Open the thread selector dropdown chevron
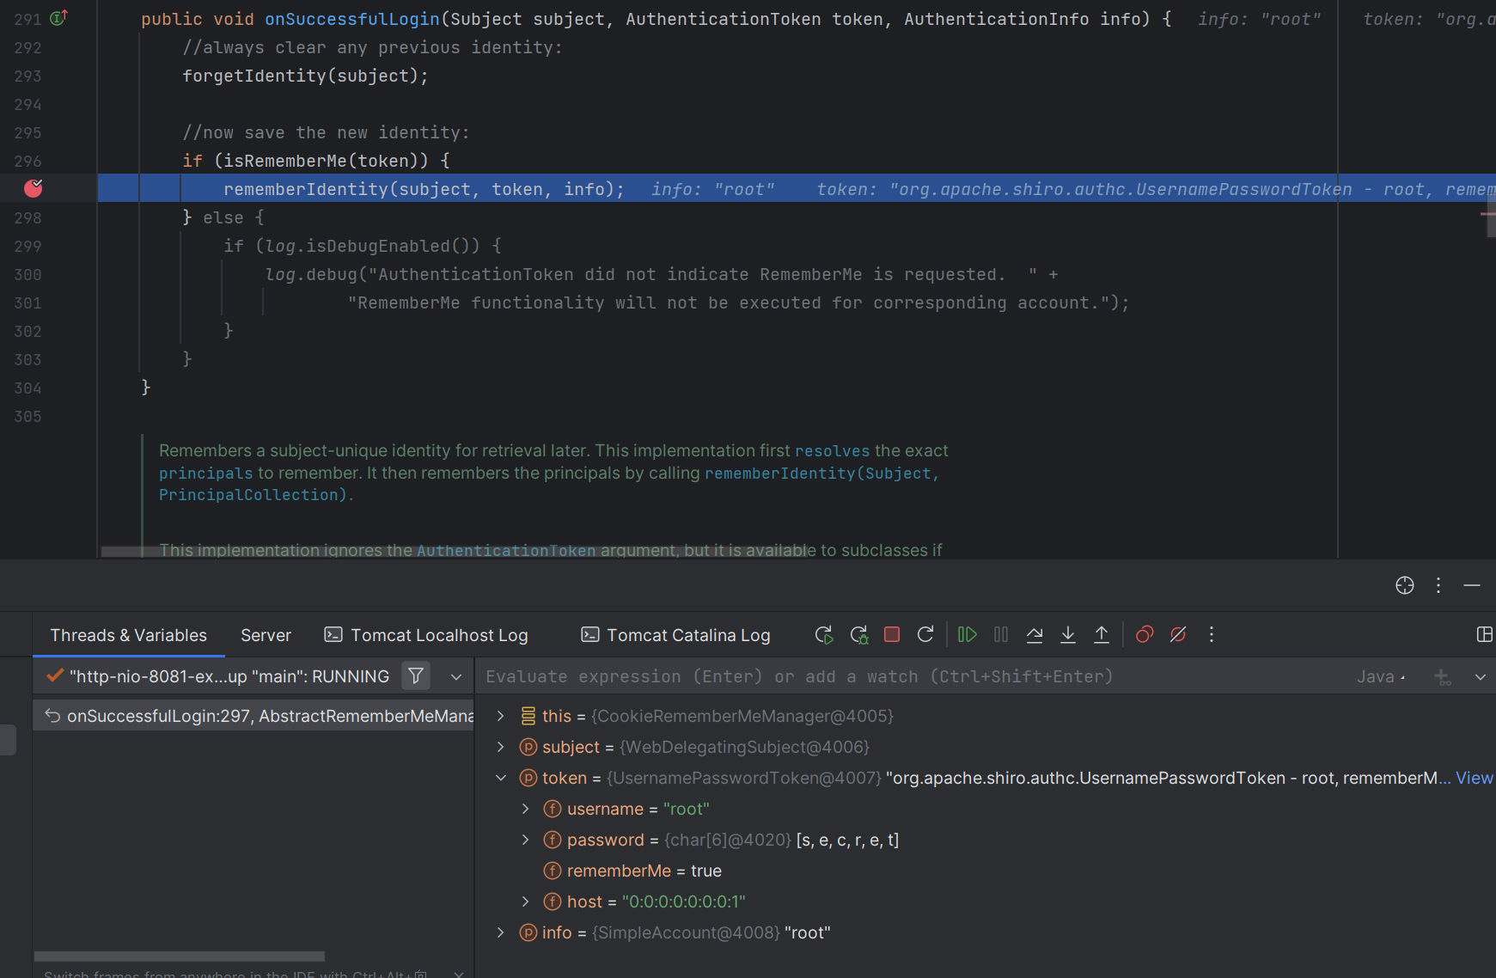The width and height of the screenshot is (1496, 978). tap(456, 677)
